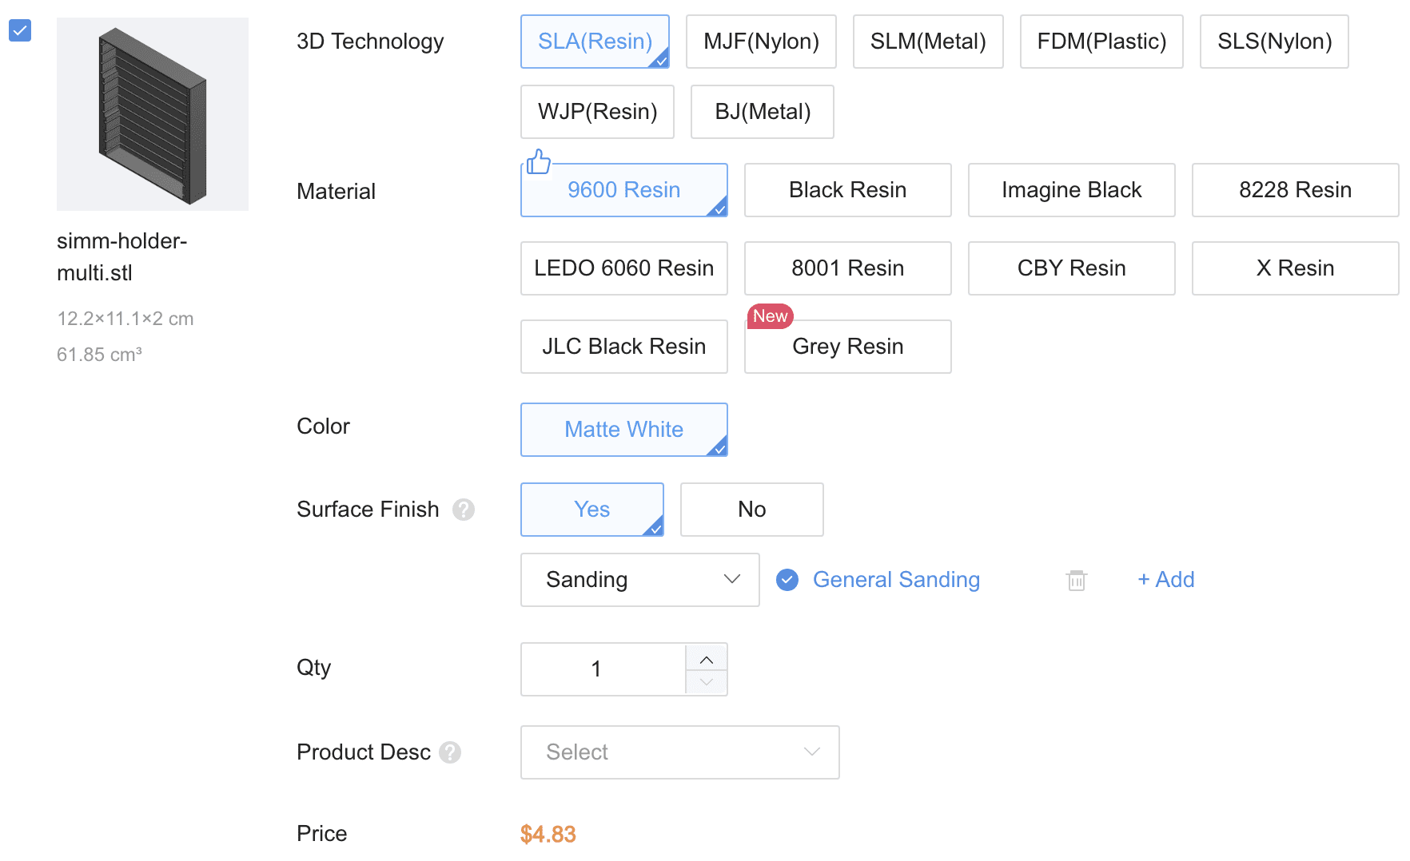Select Yes for Surface Finish
The width and height of the screenshot is (1410, 861).
click(592, 510)
